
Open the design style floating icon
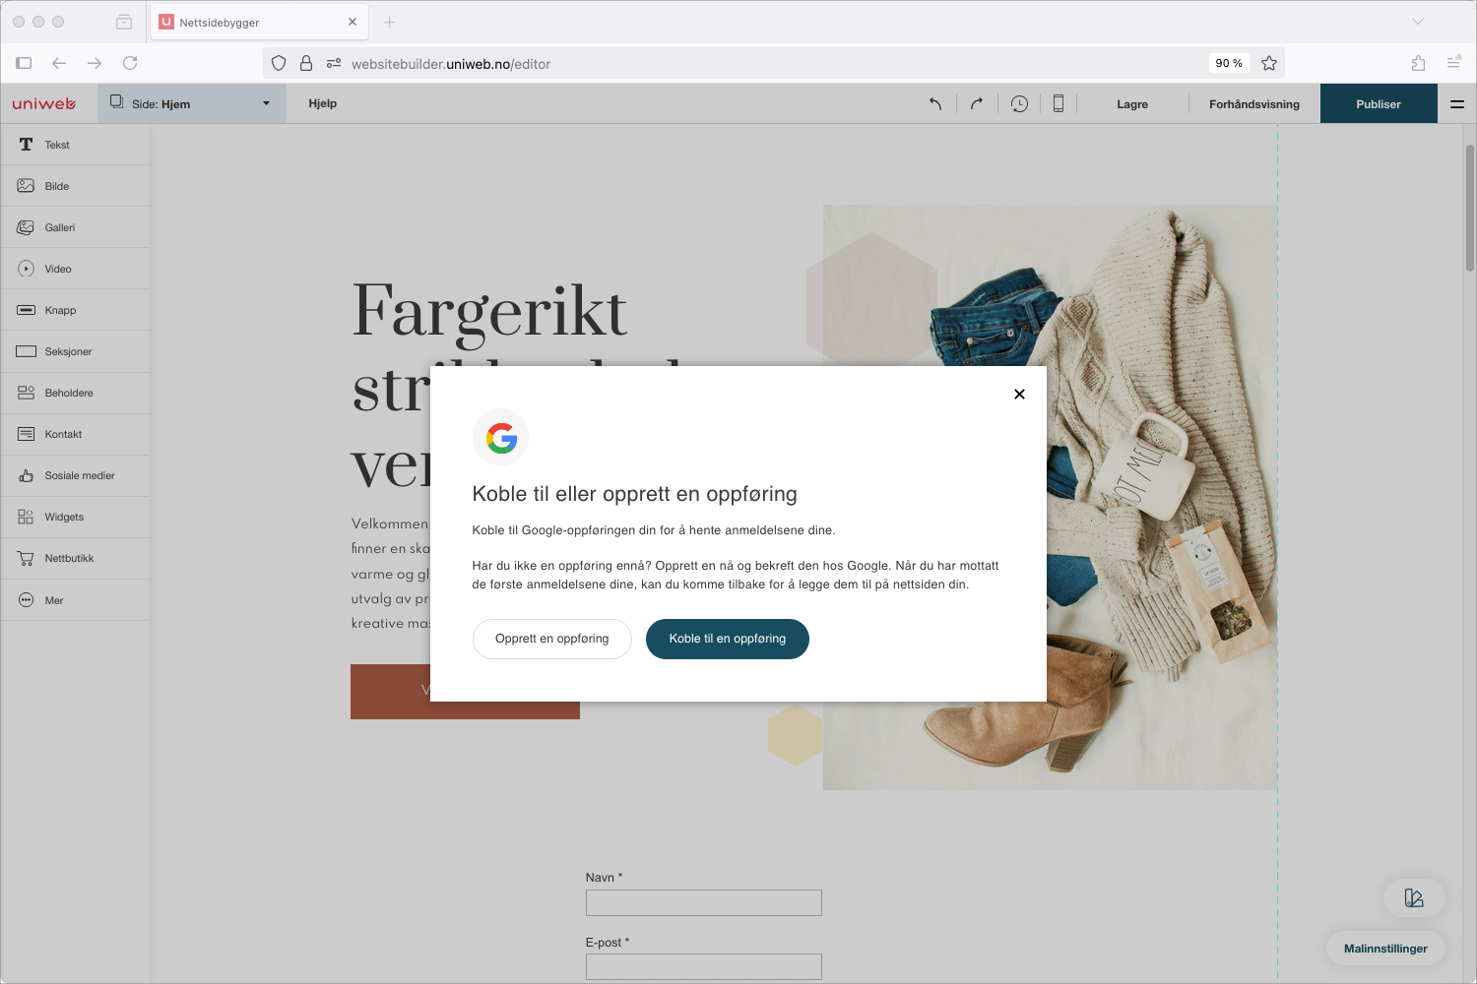(1414, 897)
